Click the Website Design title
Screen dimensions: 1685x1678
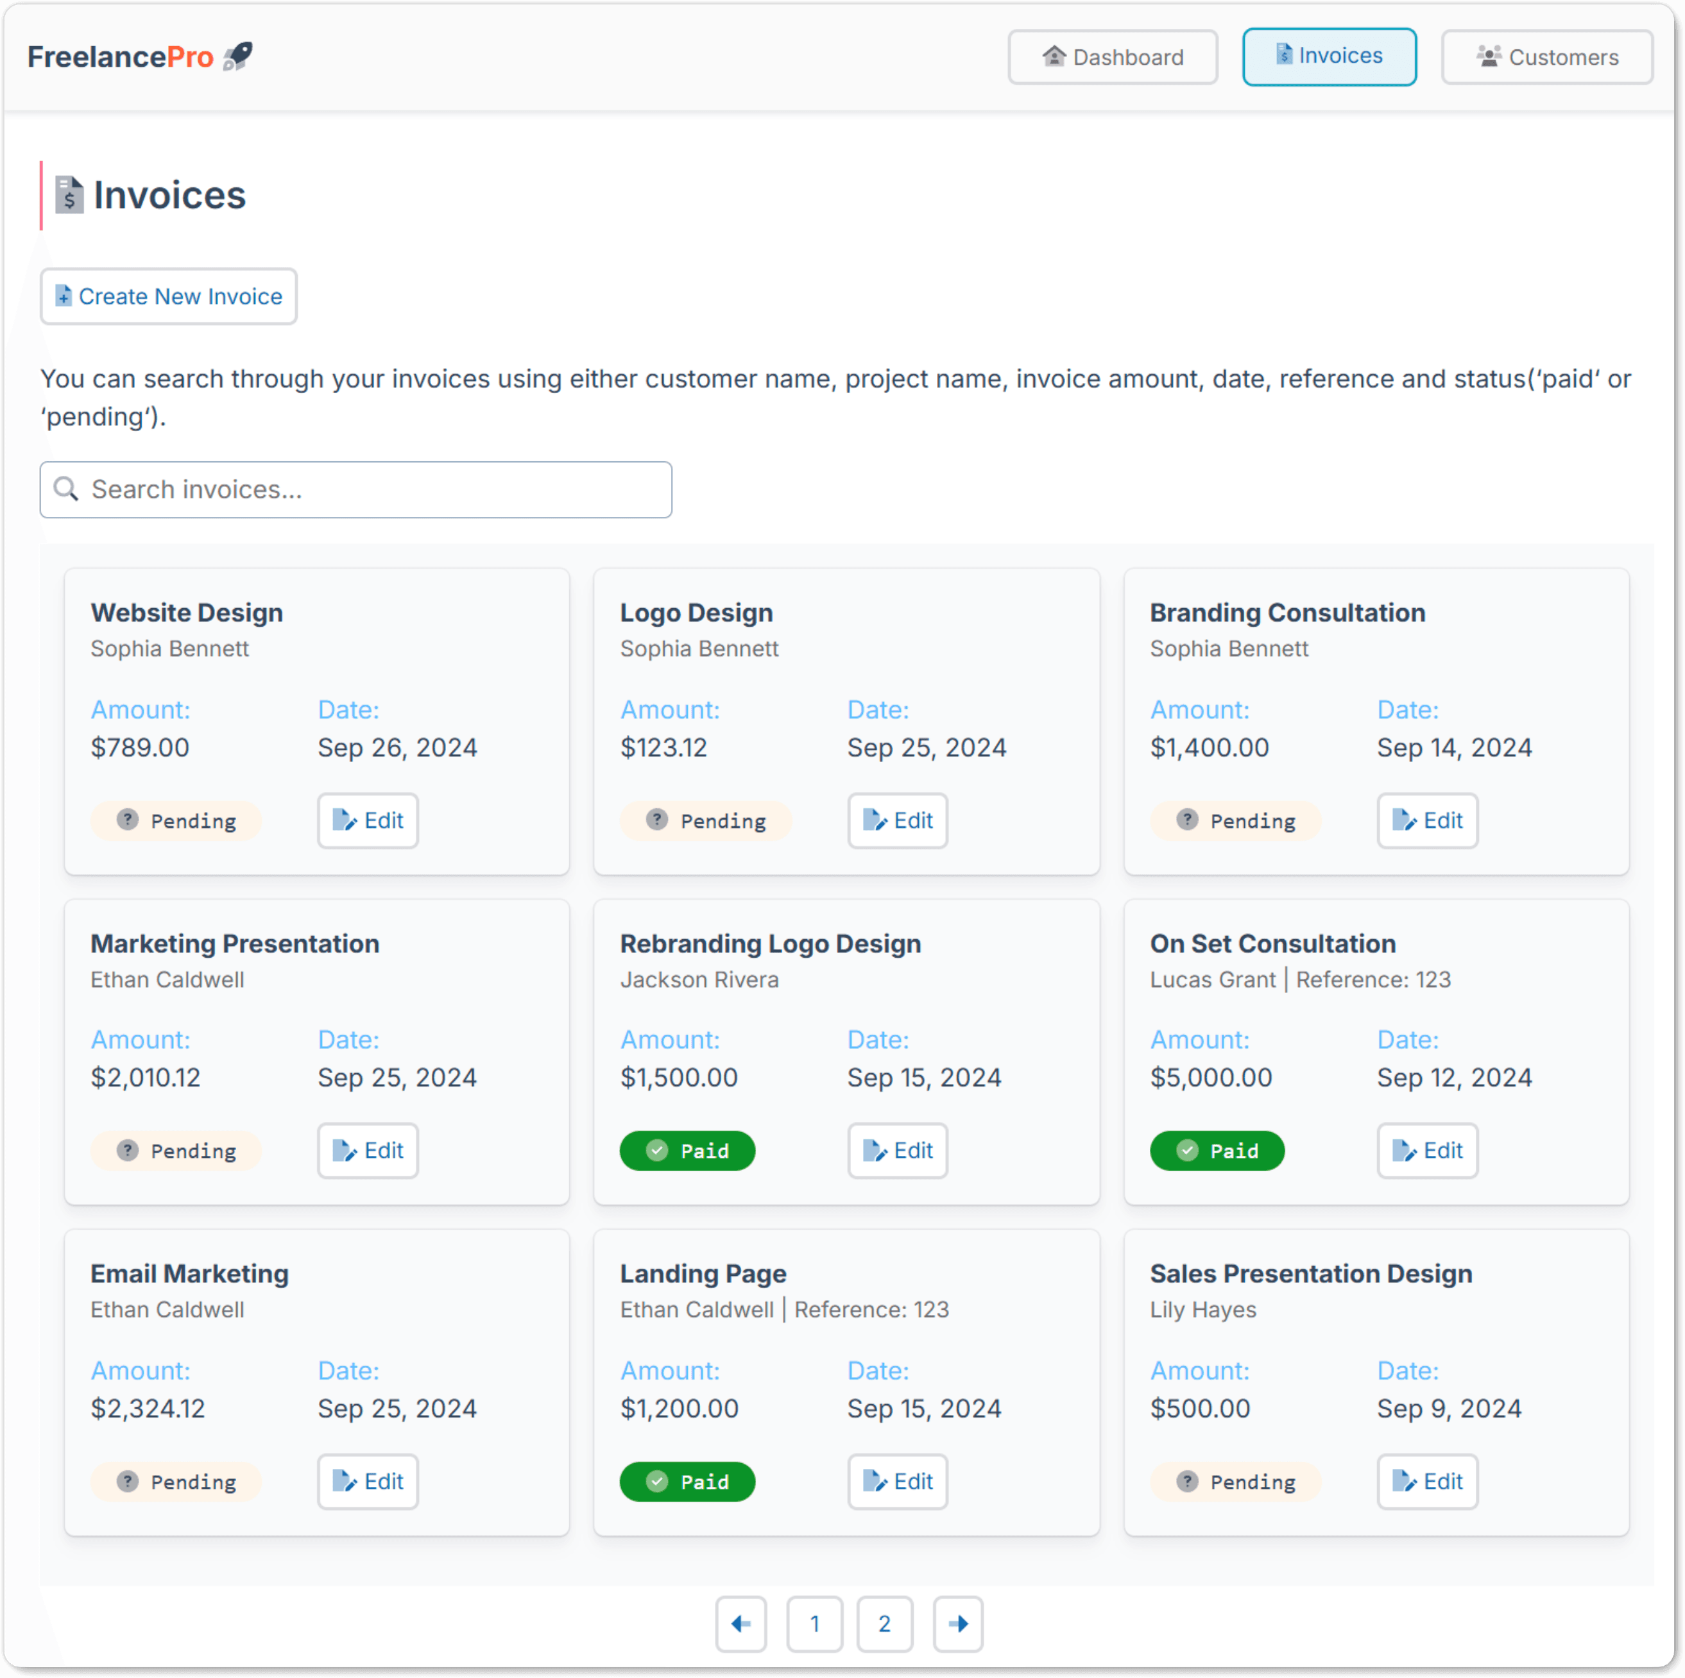187,613
